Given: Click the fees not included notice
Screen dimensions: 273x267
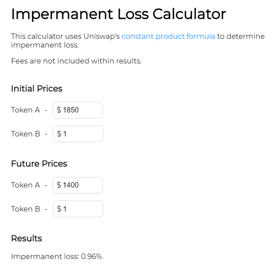Looking at the screenshot, I should [x=76, y=61].
